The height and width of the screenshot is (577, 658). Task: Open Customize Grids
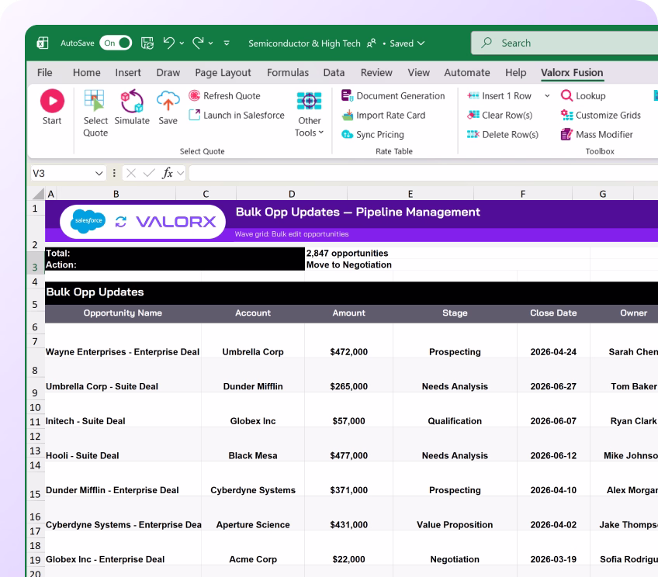pos(601,115)
